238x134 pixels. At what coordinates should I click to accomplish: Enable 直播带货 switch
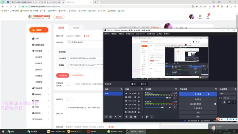[69, 99]
